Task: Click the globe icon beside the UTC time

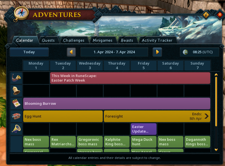Action: (185, 52)
